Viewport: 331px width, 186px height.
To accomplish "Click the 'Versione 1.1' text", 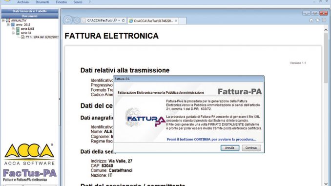I will (x=298, y=63).
